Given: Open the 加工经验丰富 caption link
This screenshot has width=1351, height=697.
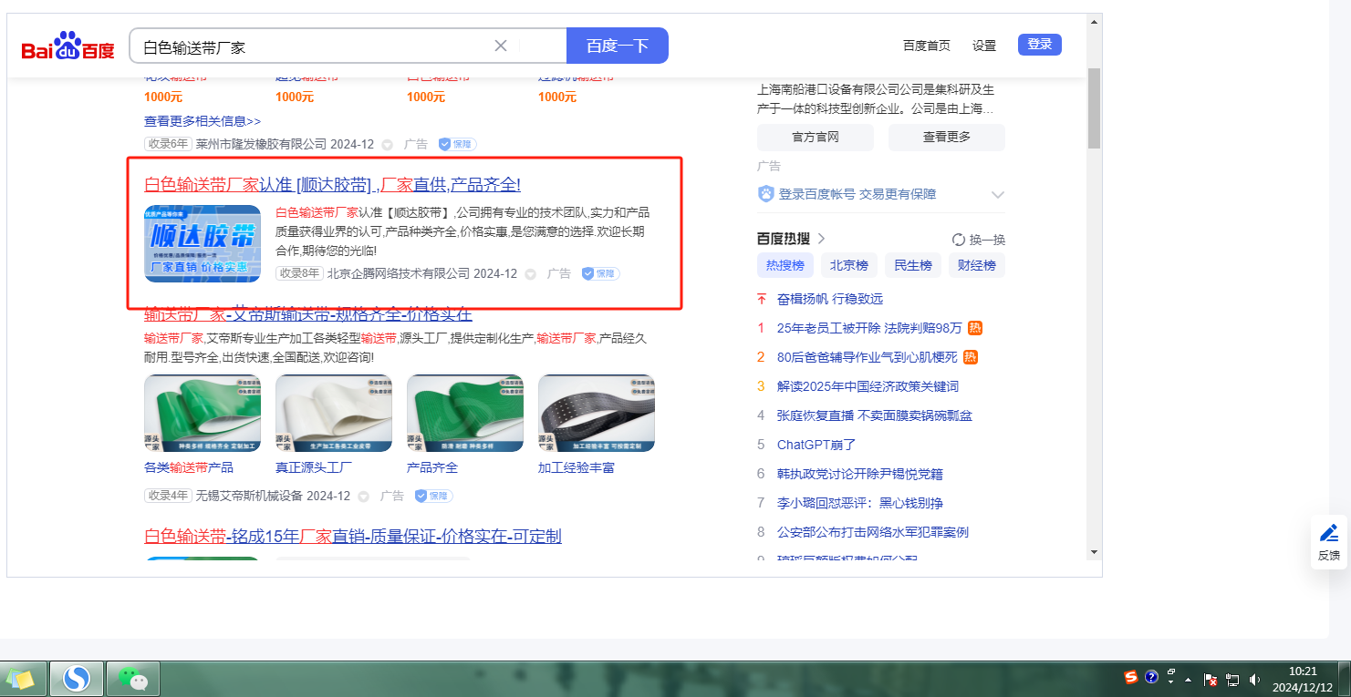Looking at the screenshot, I should pos(577,467).
